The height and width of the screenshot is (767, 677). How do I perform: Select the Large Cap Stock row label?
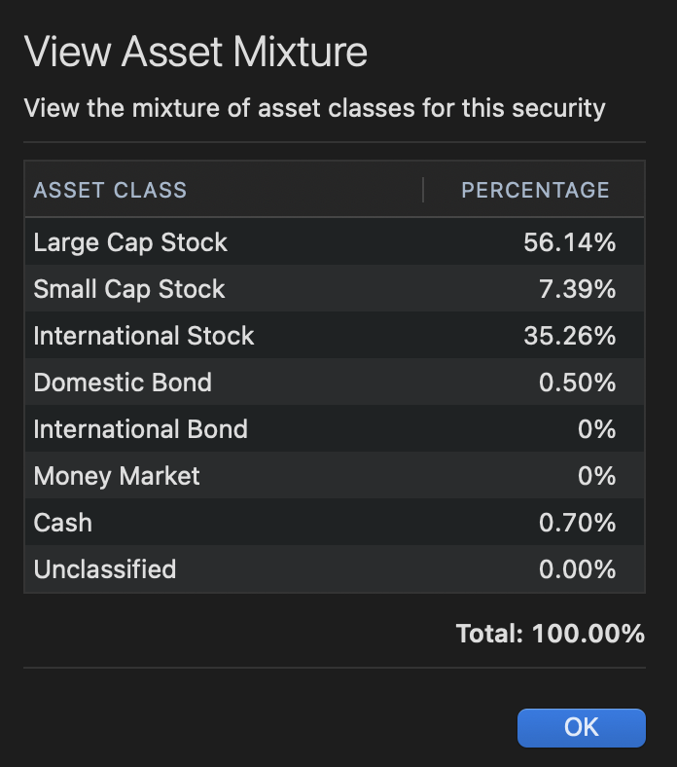[130, 242]
